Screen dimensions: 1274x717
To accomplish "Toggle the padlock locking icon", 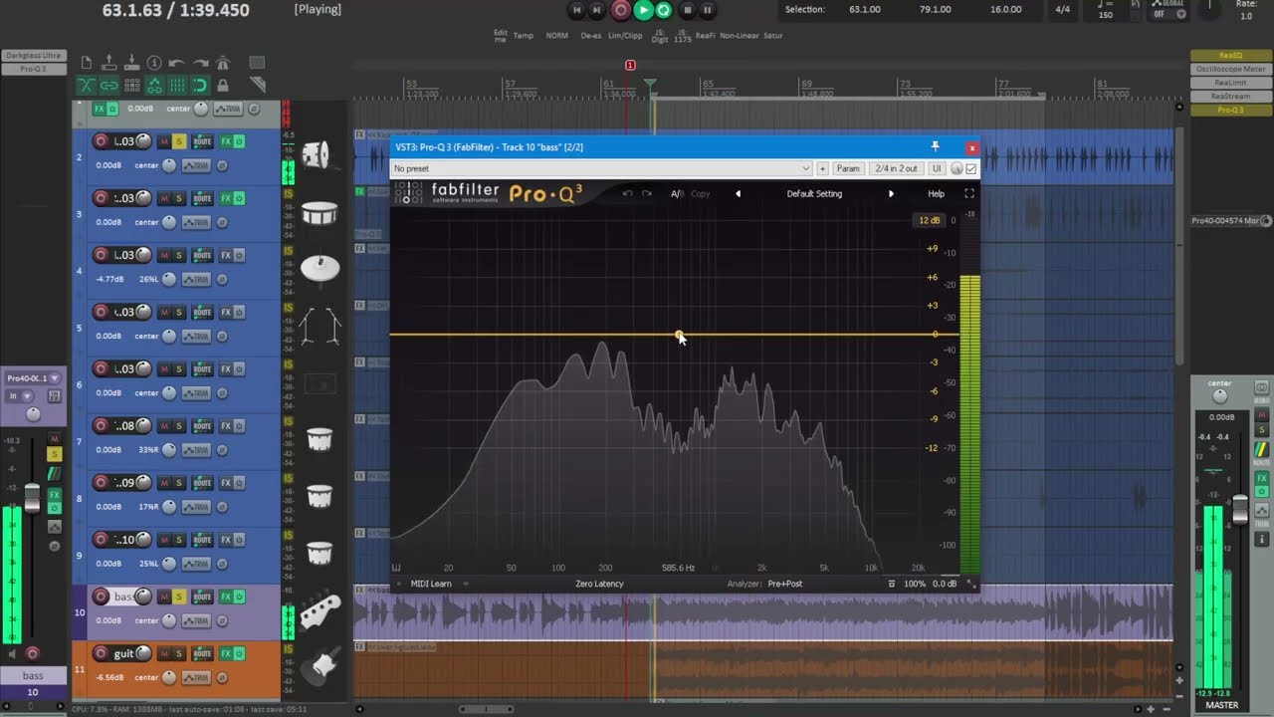I will point(223,86).
